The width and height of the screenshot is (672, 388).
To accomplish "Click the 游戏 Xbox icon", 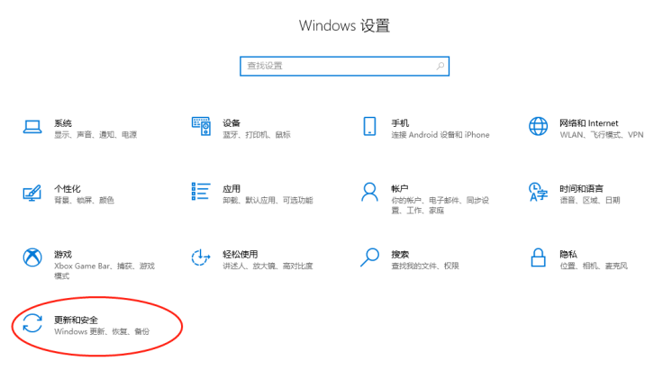I will [32, 257].
